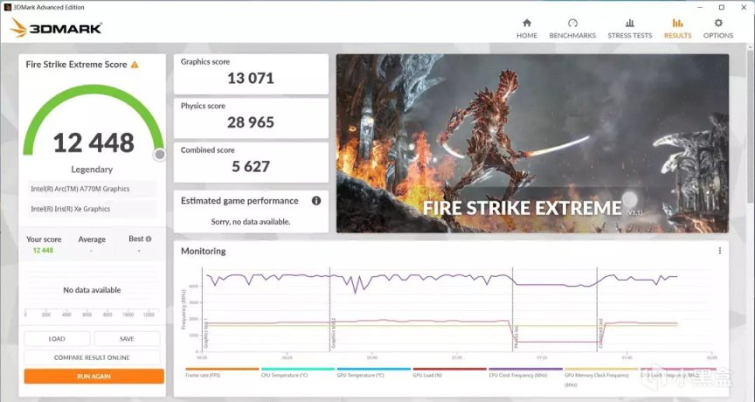Click Your score value 12 448

[43, 250]
